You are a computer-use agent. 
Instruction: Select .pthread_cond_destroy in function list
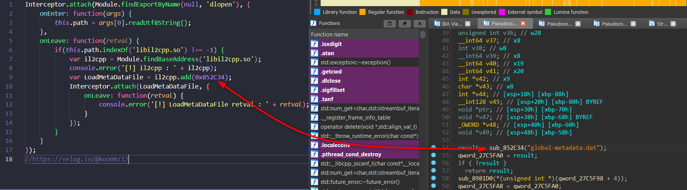point(365,154)
